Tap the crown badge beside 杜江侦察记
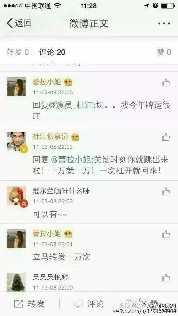178x316 pixels. coord(75,137)
